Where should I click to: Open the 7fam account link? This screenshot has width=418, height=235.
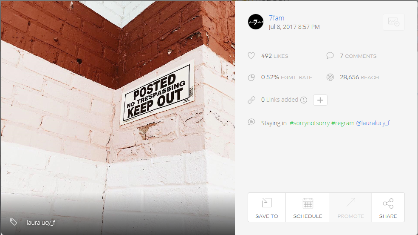pos(277,18)
